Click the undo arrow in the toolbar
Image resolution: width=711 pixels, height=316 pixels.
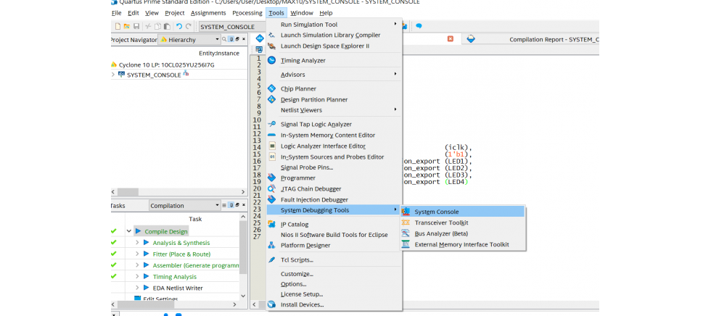(x=178, y=27)
